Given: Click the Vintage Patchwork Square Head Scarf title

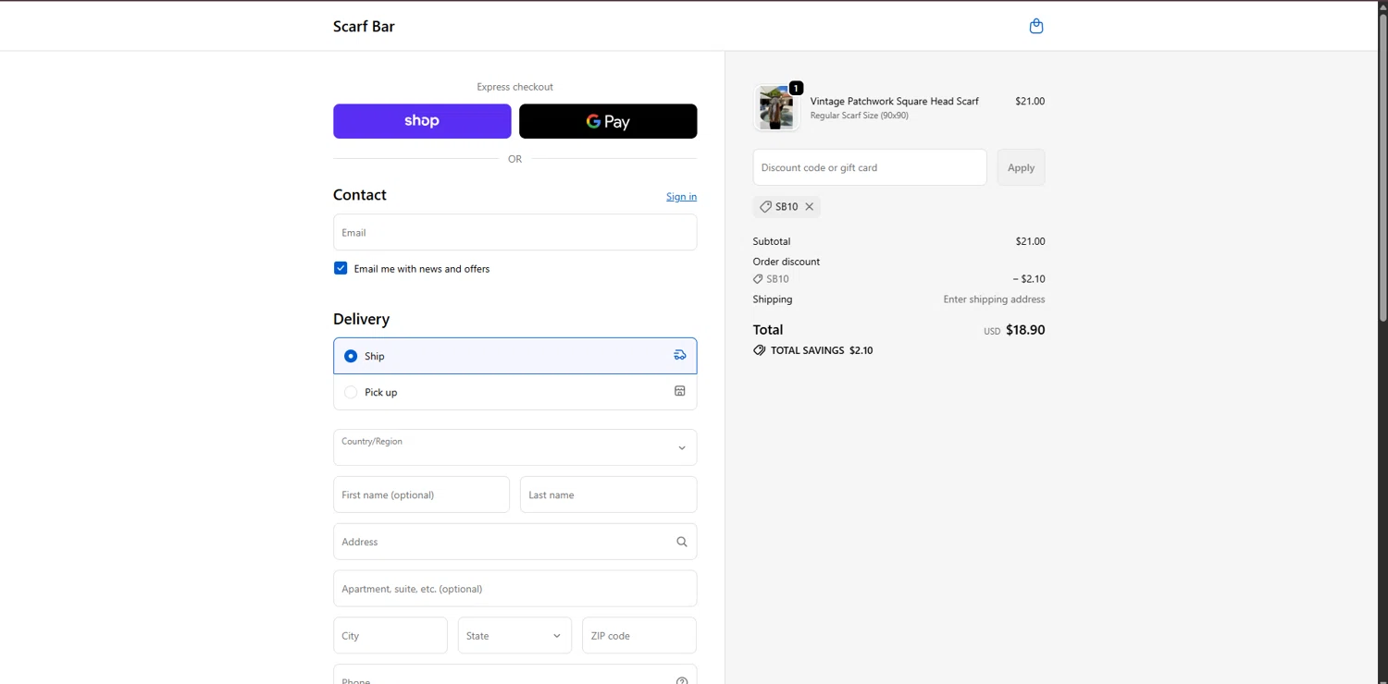Looking at the screenshot, I should coord(895,101).
